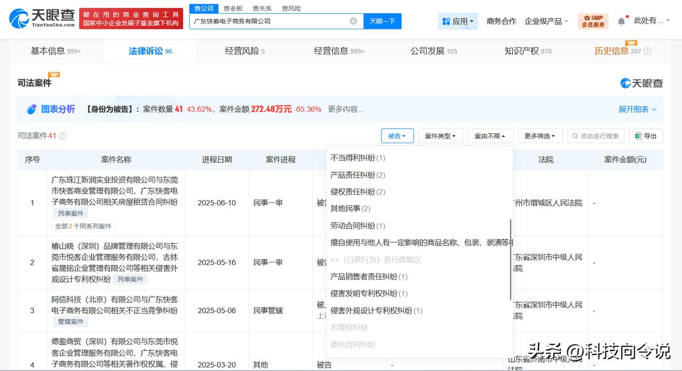Open the help icon beside 司法案件 41

click(62, 136)
